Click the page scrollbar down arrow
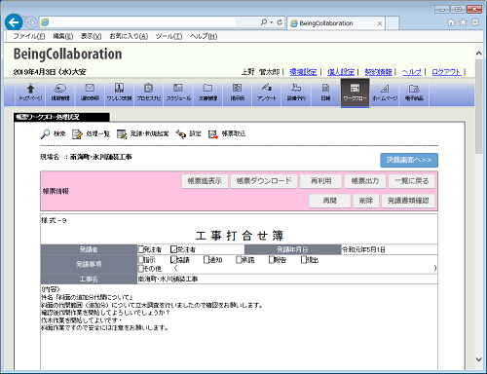The height and width of the screenshot is (374, 487). click(479, 359)
